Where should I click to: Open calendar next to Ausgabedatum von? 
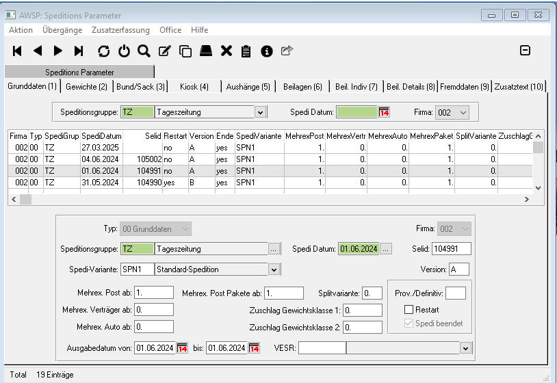click(183, 348)
